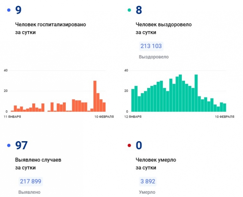Click the large number 97

22,145
